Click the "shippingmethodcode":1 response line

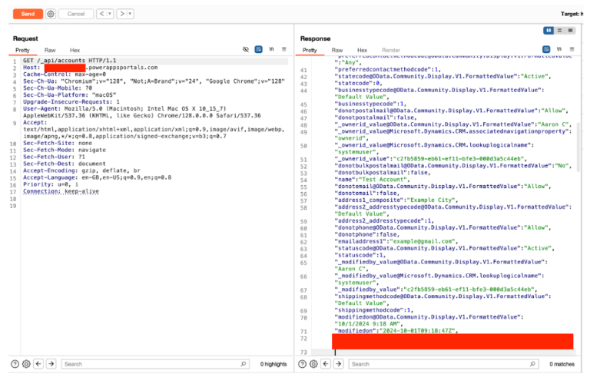point(373,310)
